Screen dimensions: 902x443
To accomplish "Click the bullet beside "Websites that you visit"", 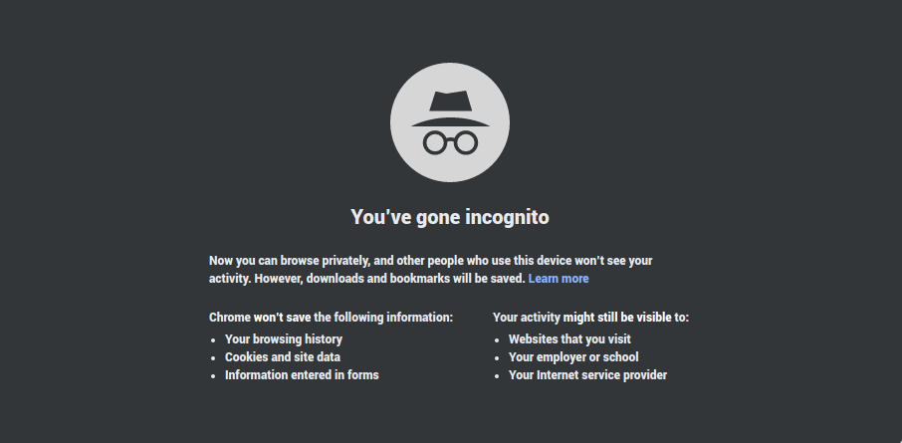I will [498, 340].
